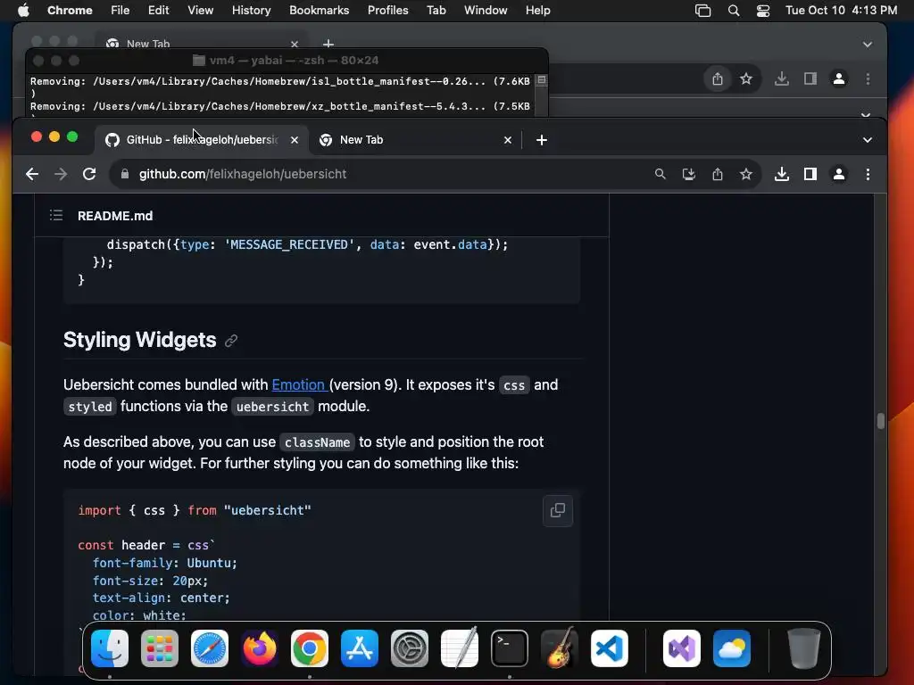Open Launchpad from the Dock

pyautogui.click(x=160, y=648)
